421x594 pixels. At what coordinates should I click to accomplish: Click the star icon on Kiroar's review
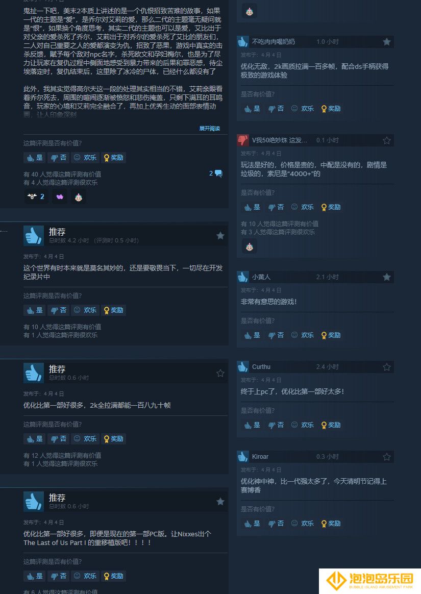click(x=386, y=457)
